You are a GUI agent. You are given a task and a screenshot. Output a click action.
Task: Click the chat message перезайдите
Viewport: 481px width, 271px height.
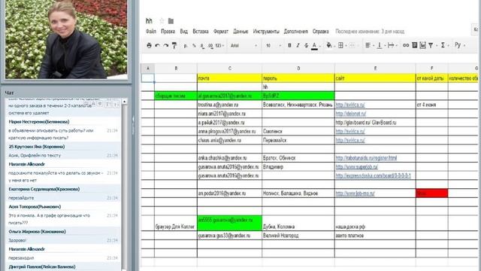click(x=21, y=198)
